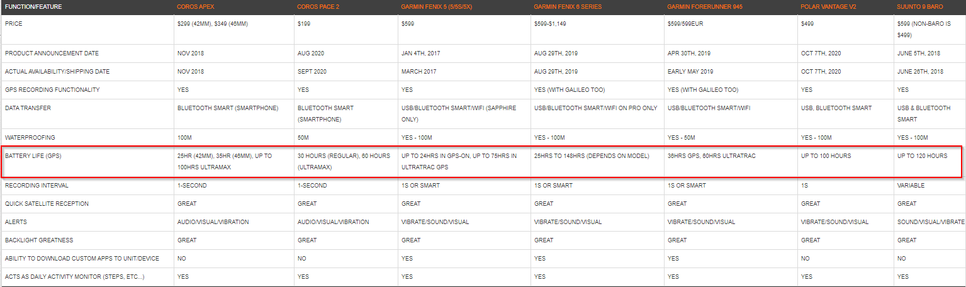Select the "Up to 120 hours" battery cell
This screenshot has height=287, width=966.
point(922,156)
